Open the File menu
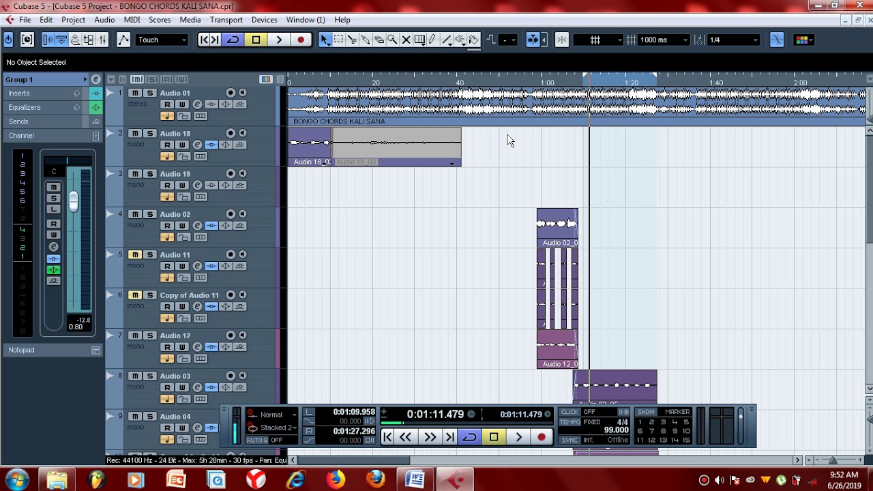 click(25, 20)
